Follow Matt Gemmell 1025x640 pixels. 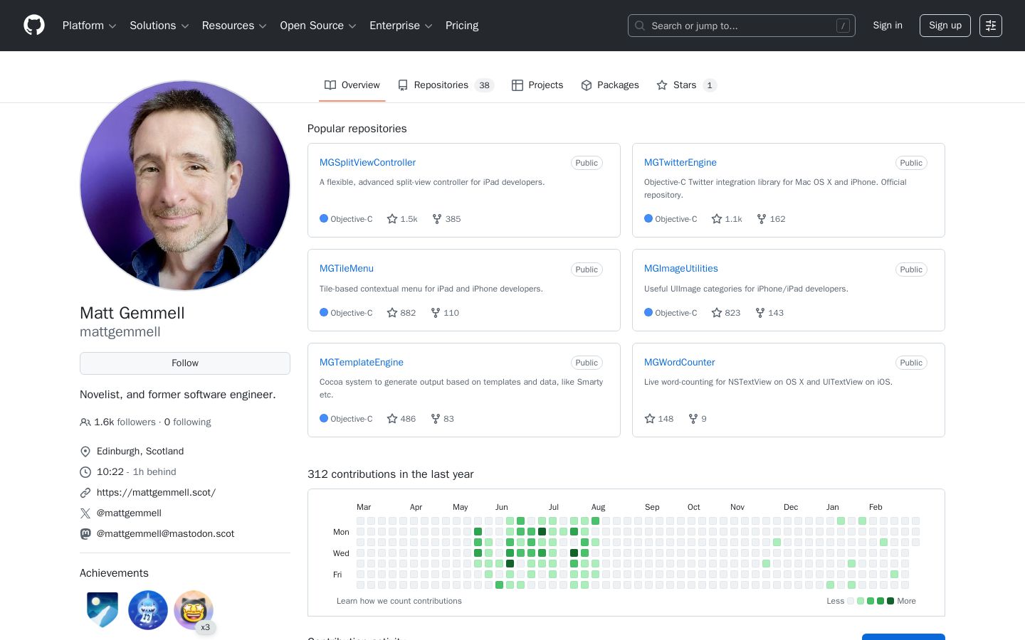[x=185, y=363]
